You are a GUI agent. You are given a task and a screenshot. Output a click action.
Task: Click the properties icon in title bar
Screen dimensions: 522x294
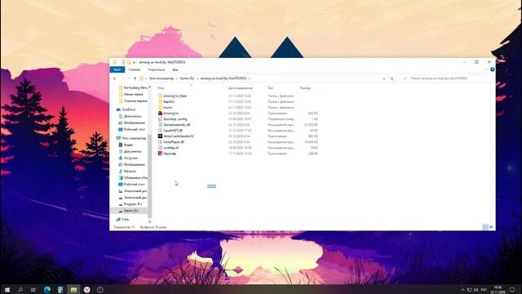122,62
